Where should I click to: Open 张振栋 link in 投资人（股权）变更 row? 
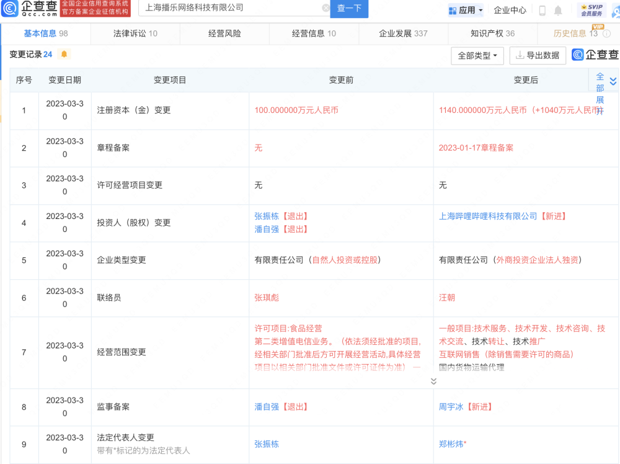coord(267,216)
